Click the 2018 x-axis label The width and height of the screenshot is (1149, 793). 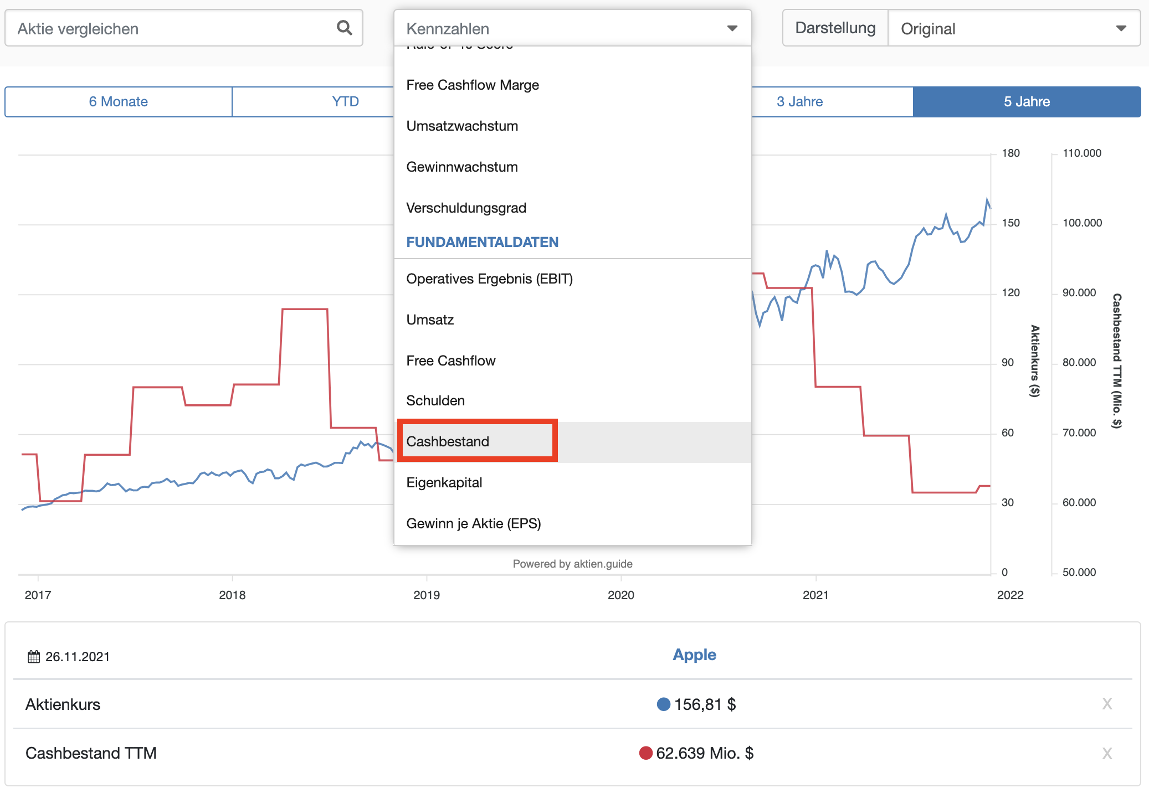tap(232, 595)
